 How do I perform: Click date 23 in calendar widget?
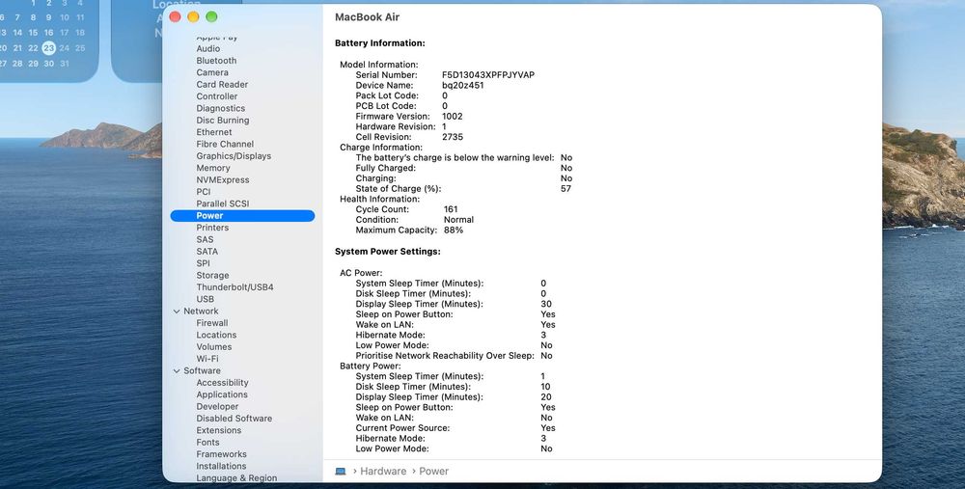pyautogui.click(x=48, y=47)
